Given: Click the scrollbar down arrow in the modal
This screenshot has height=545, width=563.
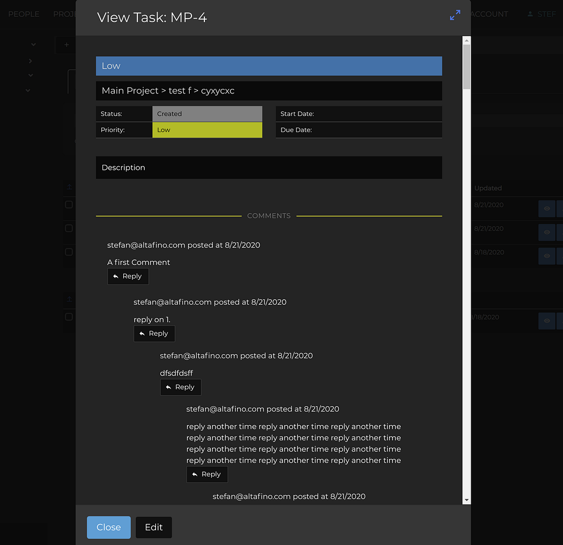Looking at the screenshot, I should pyautogui.click(x=466, y=499).
